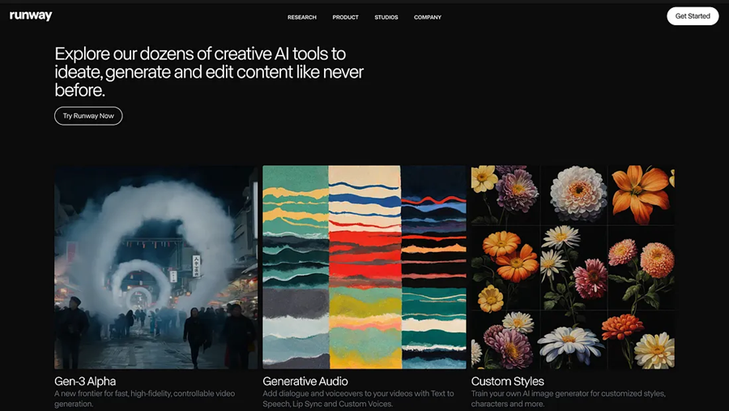Click the 'A new frontier for fast, high-fidelity' description

[x=145, y=398]
